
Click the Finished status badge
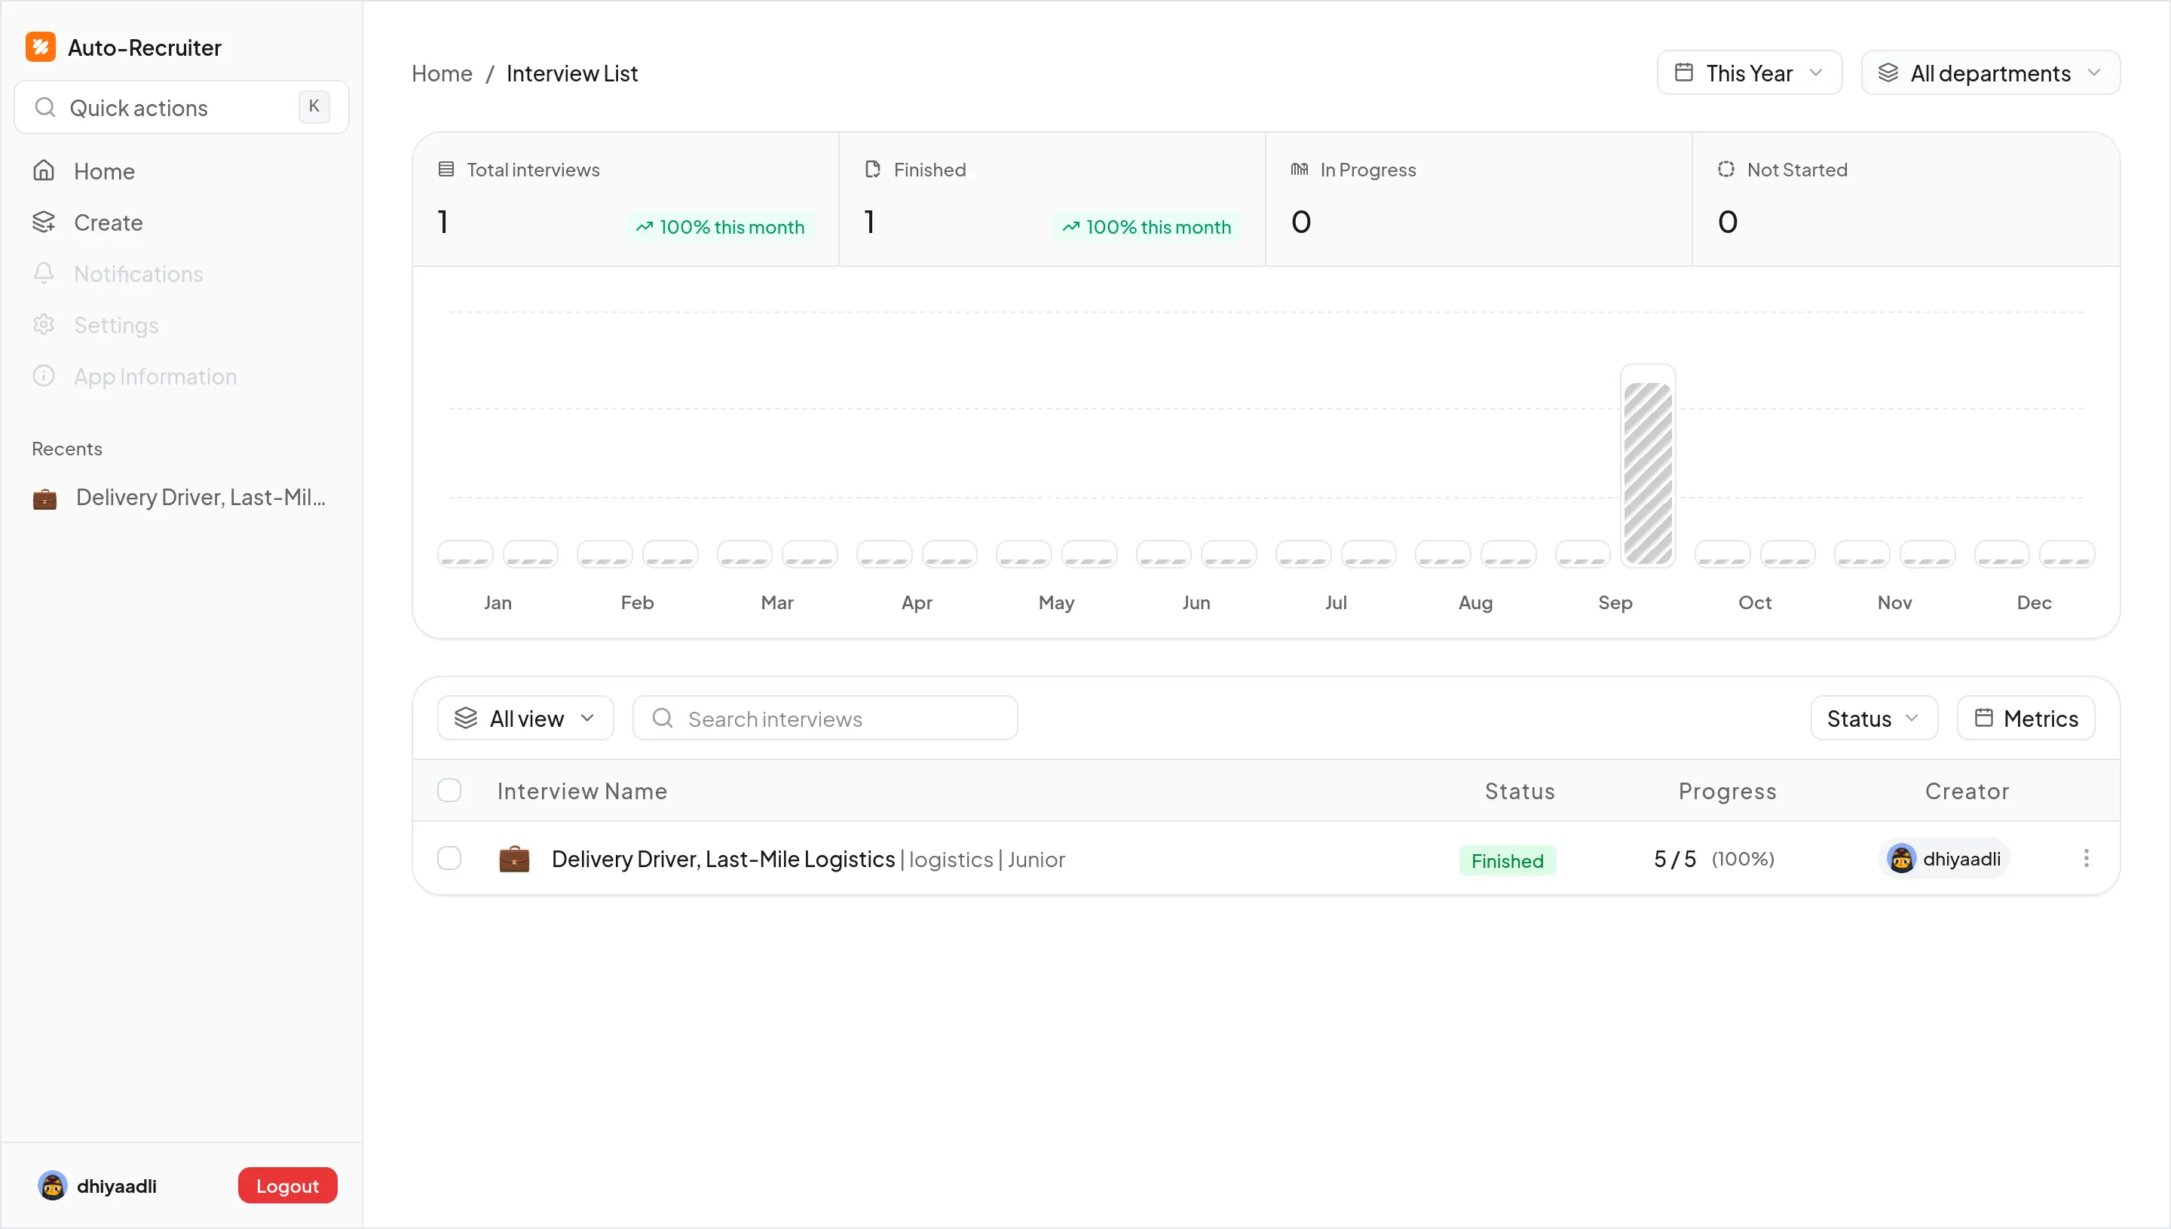point(1507,860)
